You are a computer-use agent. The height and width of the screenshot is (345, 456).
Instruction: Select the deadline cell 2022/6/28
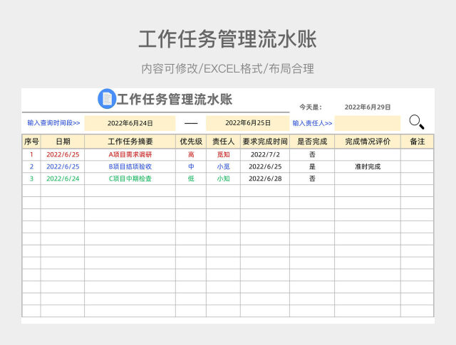coord(265,179)
